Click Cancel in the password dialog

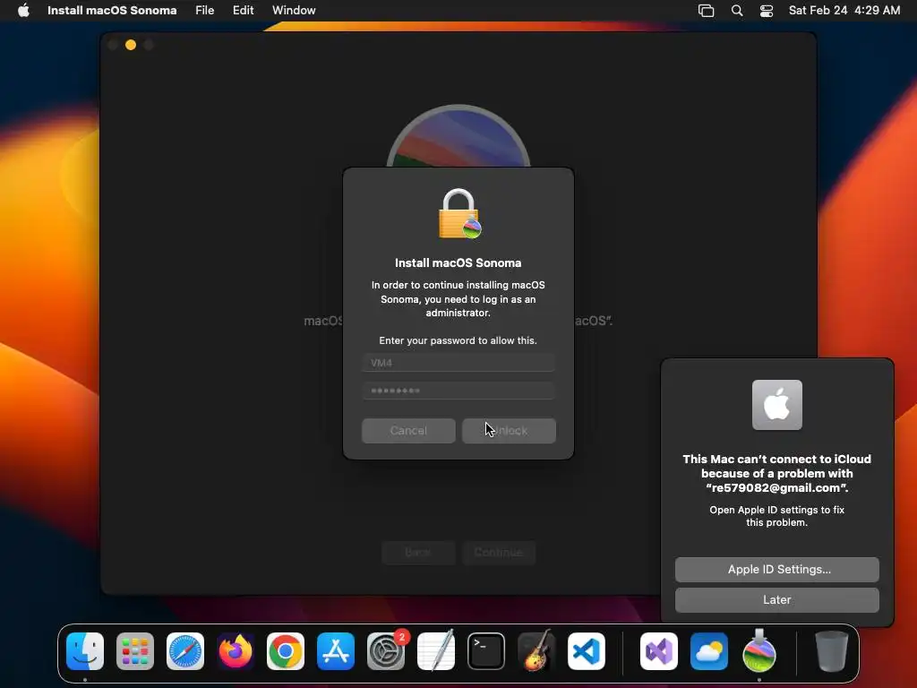tap(408, 431)
